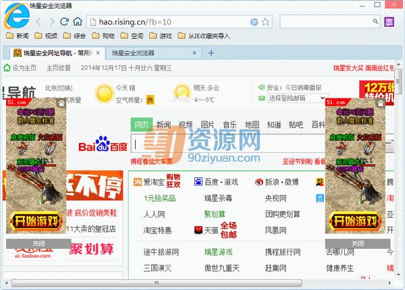Viewport: 405px width, 290px height.
Task: Click the speaker icon beside 安全
Action: [x=262, y=88]
